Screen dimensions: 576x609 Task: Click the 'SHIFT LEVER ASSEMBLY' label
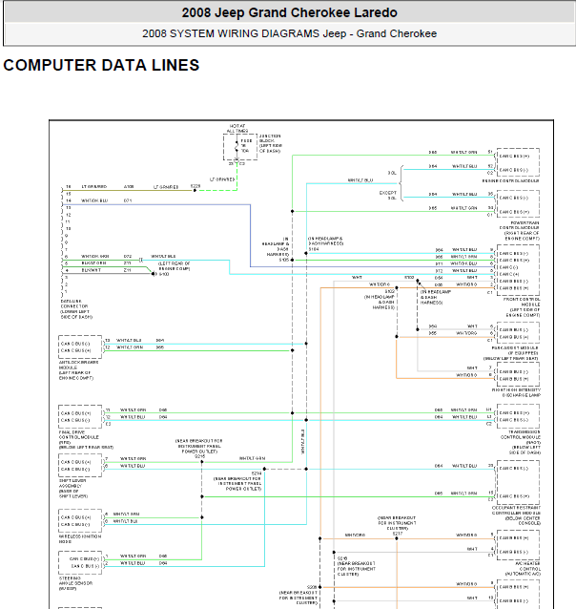72,483
